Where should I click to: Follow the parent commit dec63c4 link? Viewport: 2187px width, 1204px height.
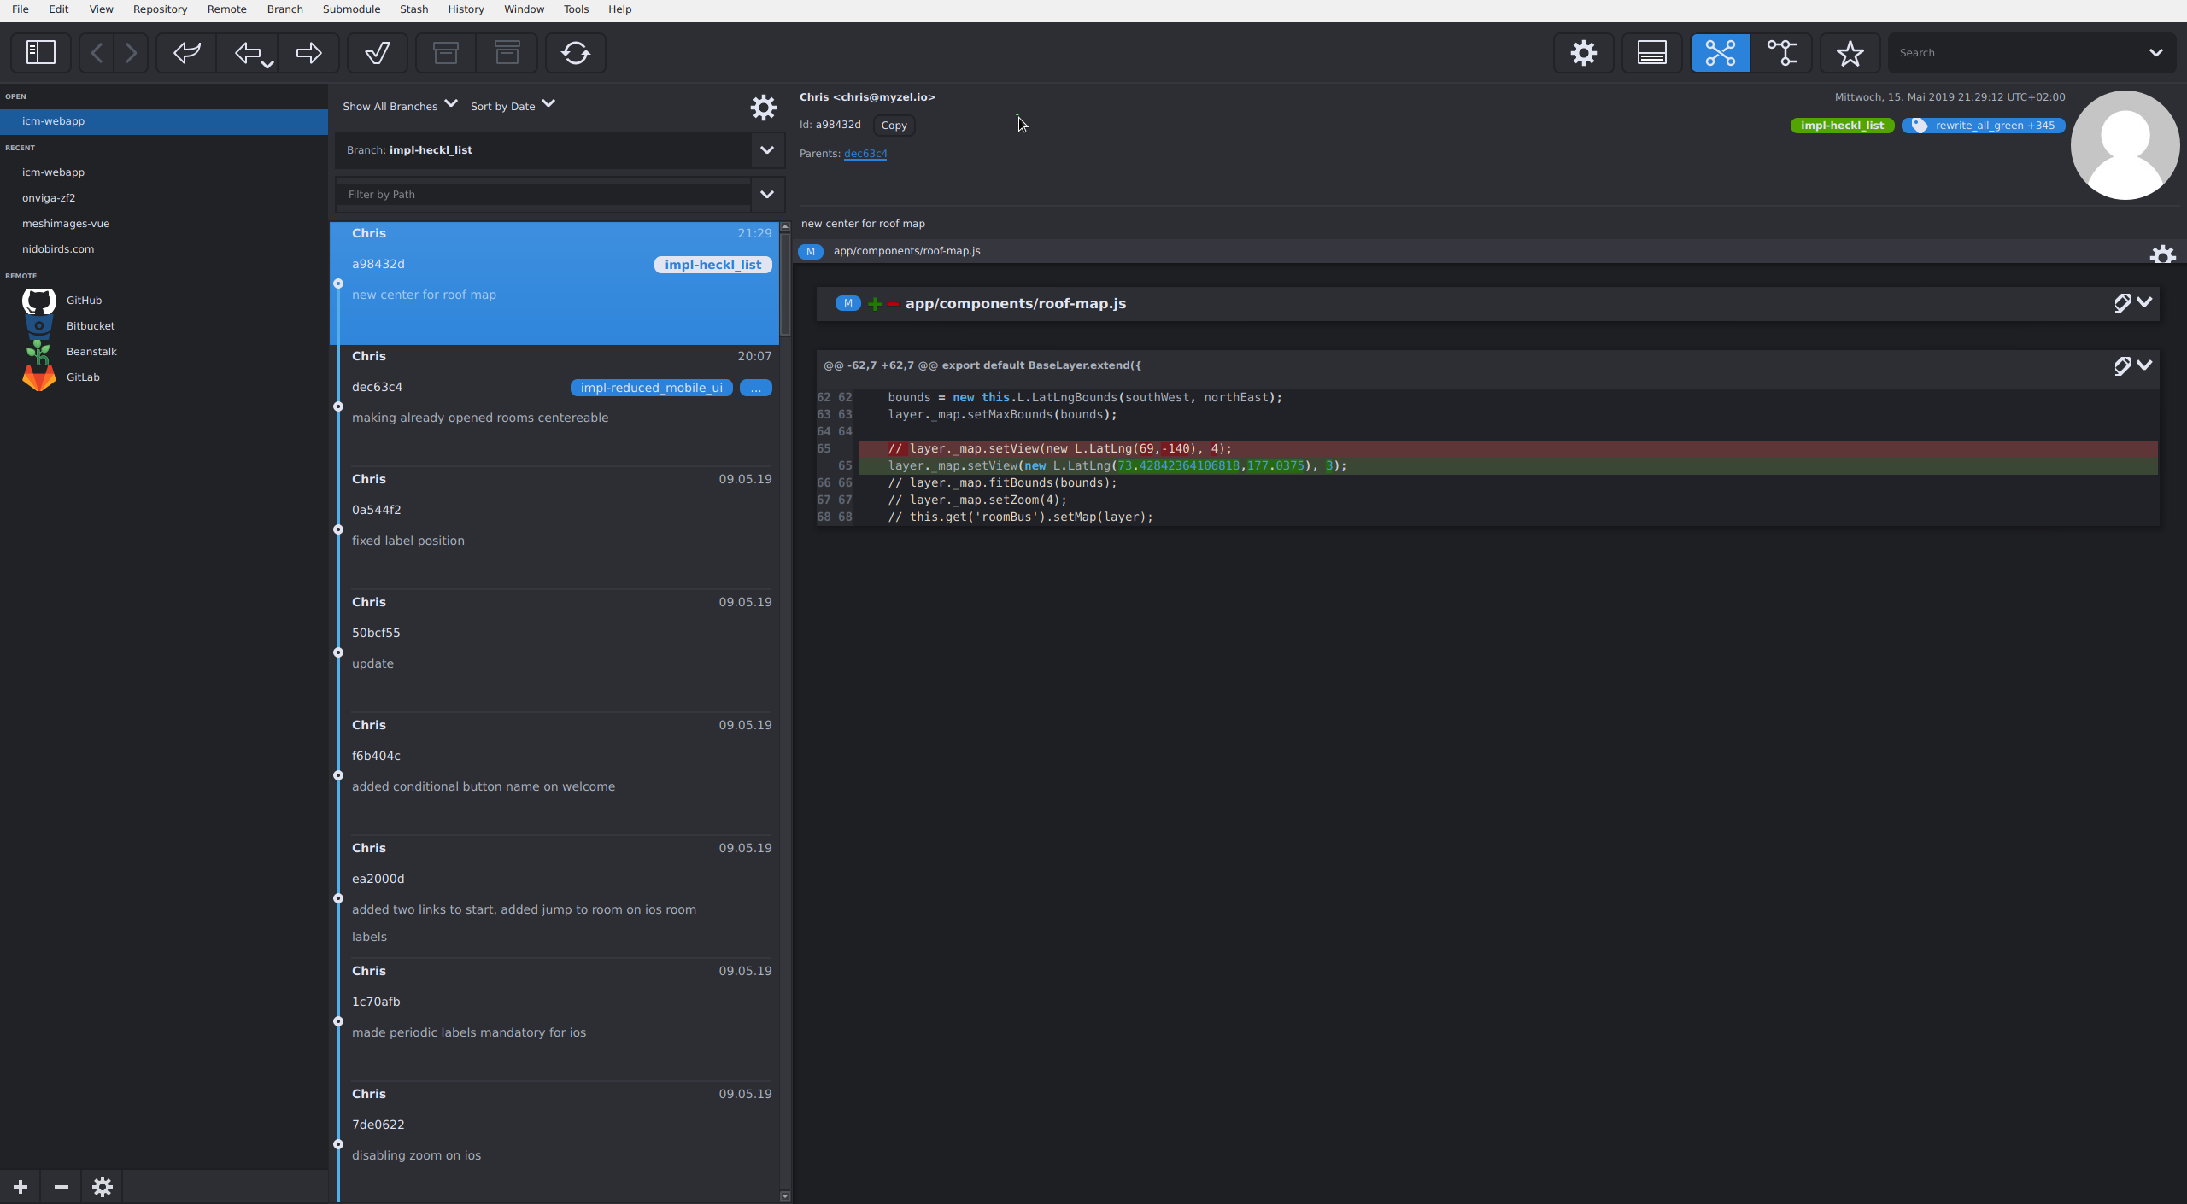[x=865, y=154]
